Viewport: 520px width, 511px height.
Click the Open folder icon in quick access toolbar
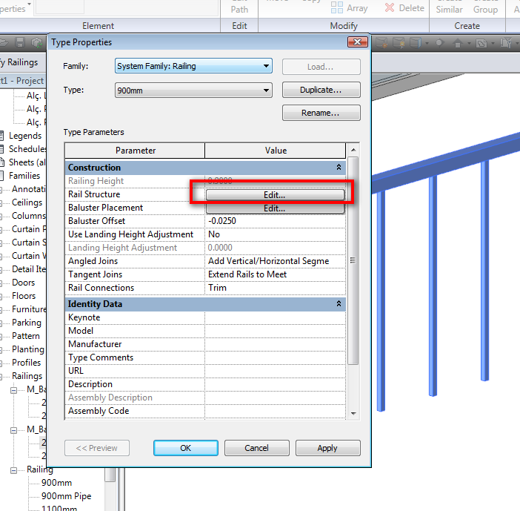[4, 42]
